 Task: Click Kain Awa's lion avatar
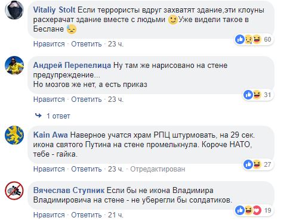[x=14, y=135]
